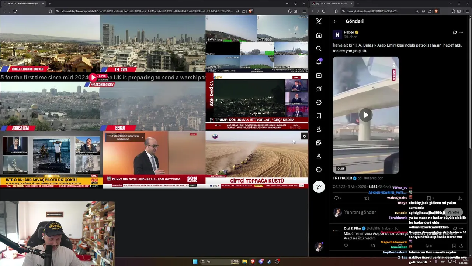The width and height of the screenshot is (472, 266).
Task: Open the Haber profile avatar
Action: tap(337, 34)
